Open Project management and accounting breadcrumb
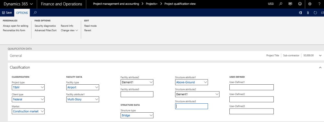Viewport: 324px width, 122px height. [x=116, y=4]
